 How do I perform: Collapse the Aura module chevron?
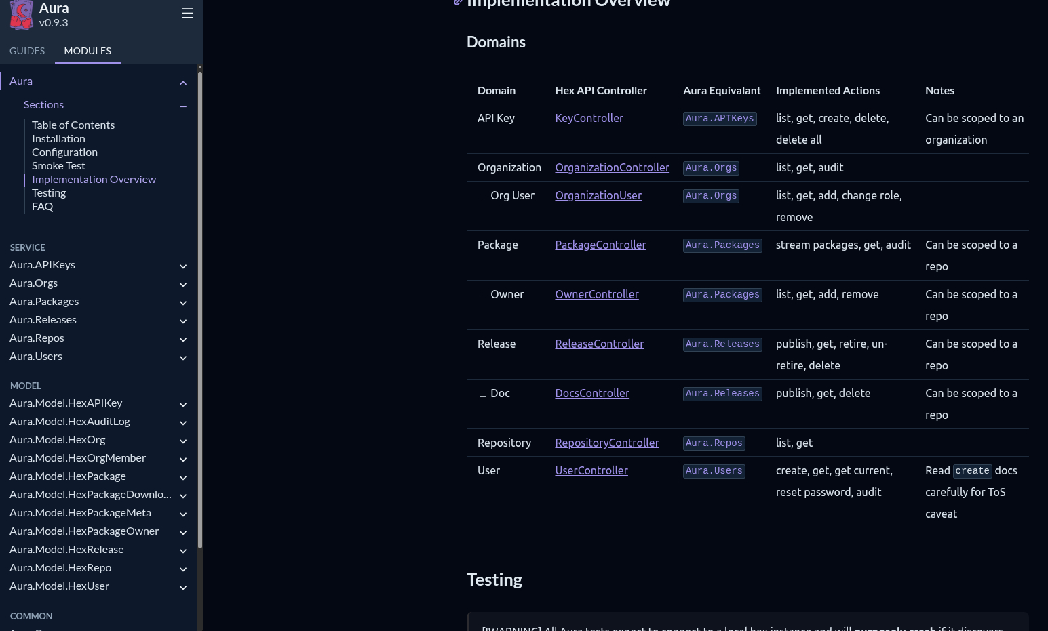pos(183,83)
